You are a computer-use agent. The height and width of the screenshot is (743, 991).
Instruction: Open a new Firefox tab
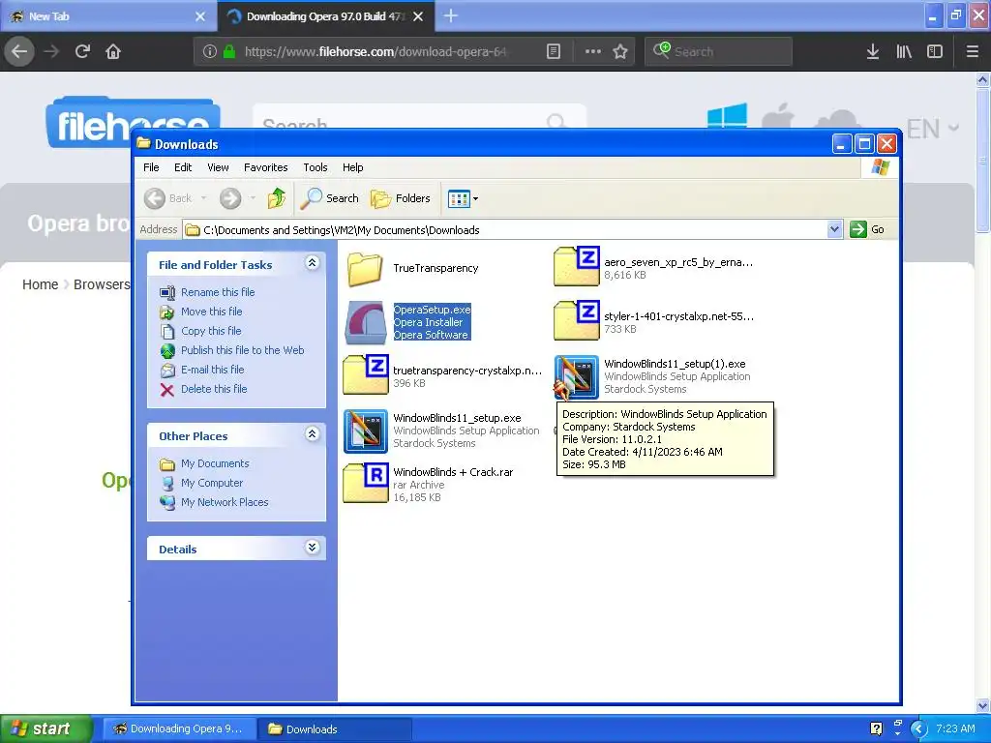[x=450, y=15]
